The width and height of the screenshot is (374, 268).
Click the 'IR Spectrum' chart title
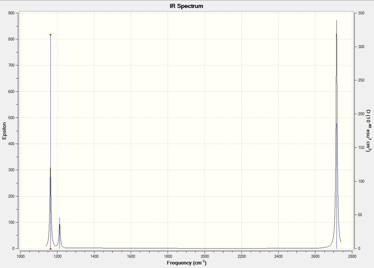(187, 6)
